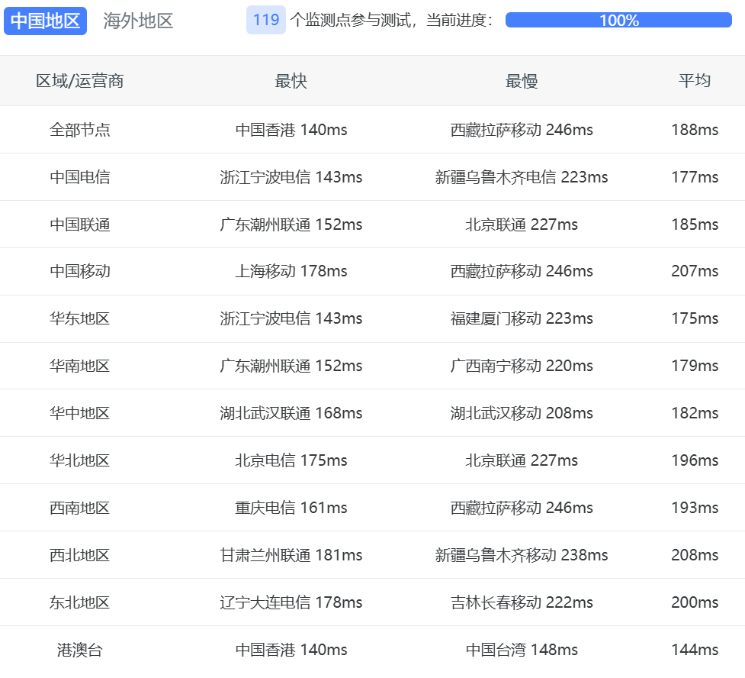The width and height of the screenshot is (745, 678).
Task: Choose the 华东地区 row label
Action: (x=80, y=318)
